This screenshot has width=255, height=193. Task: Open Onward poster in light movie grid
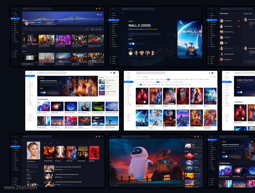[183, 118]
